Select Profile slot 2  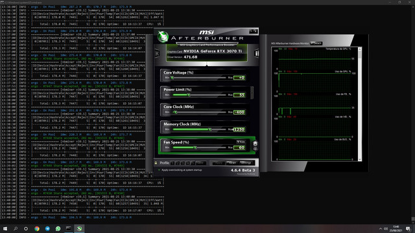click(178, 163)
